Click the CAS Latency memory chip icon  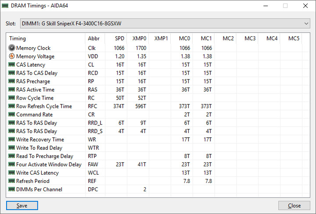(x=12, y=64)
